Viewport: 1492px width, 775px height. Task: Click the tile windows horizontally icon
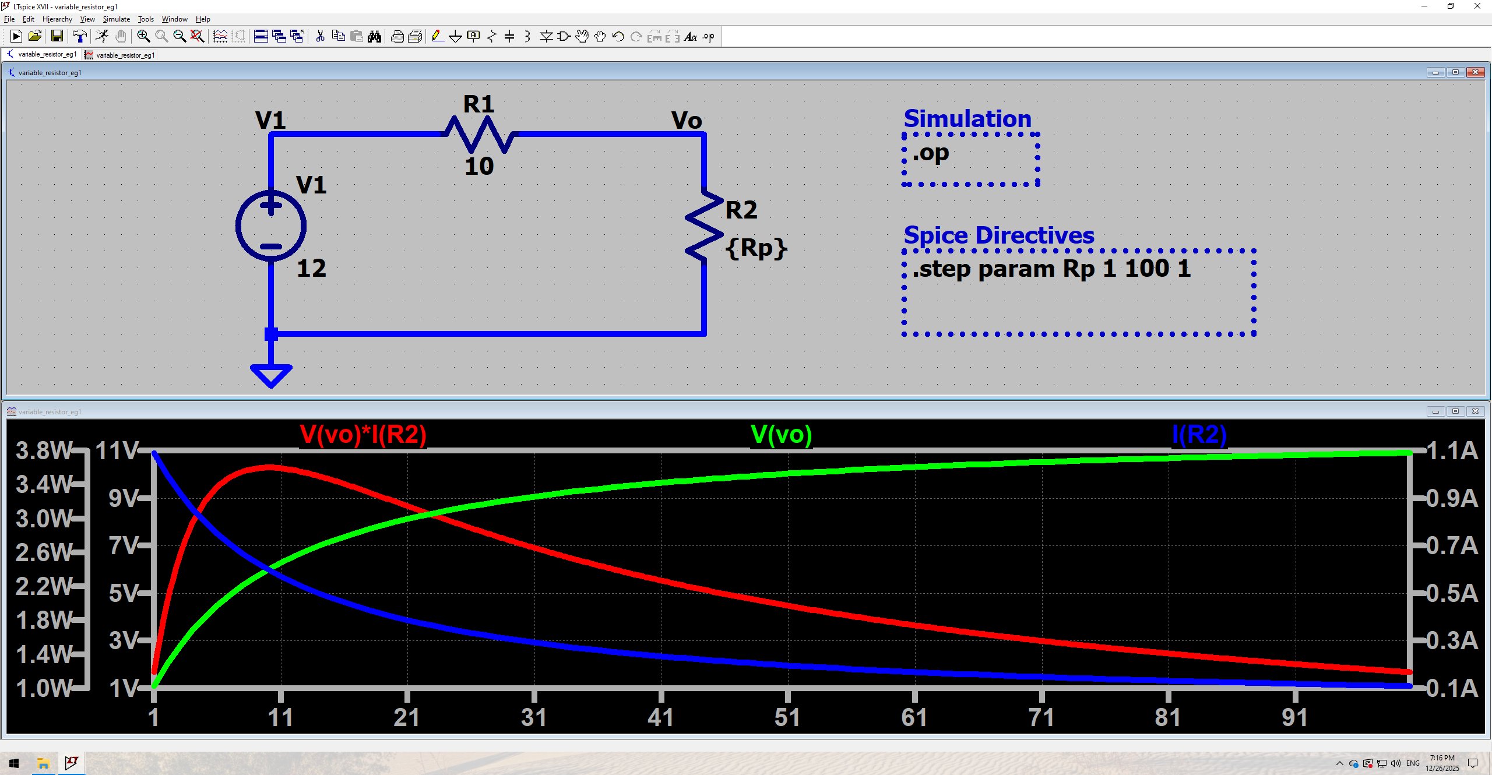pyautogui.click(x=261, y=37)
